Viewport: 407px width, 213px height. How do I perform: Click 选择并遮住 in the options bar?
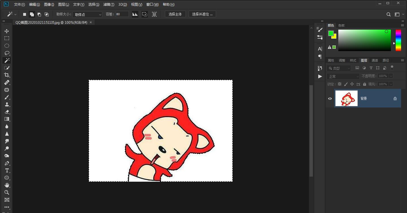(202, 14)
